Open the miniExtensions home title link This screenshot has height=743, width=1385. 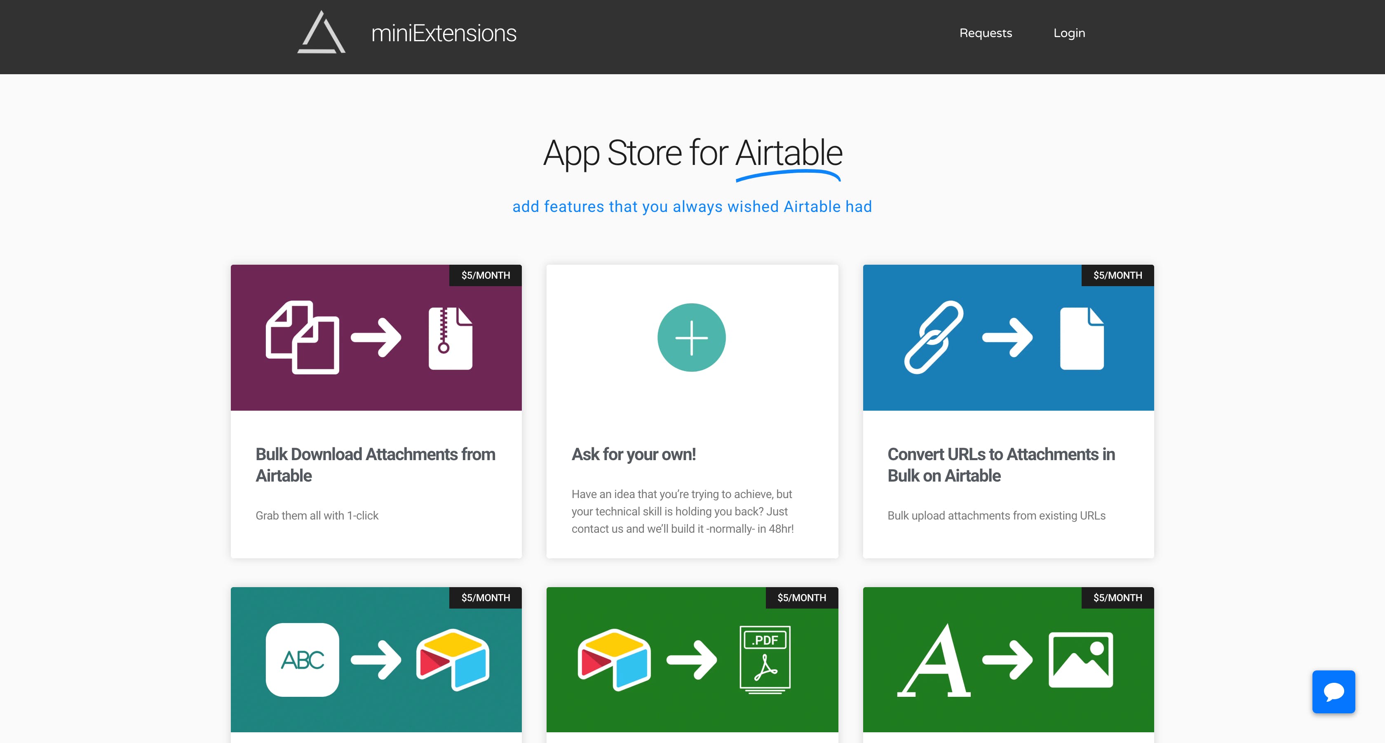coord(444,33)
